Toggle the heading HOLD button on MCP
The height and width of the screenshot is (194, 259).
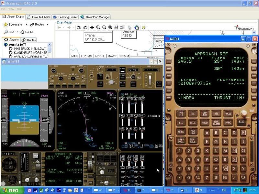[133, 84]
